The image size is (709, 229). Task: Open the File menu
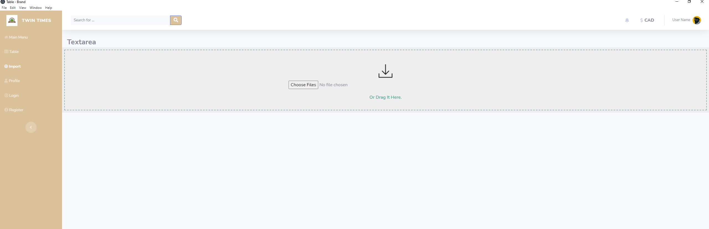tap(4, 8)
